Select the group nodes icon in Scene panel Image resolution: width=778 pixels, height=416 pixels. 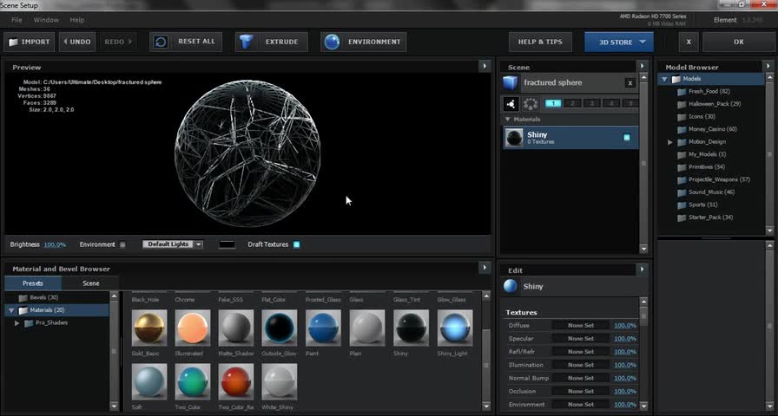pos(511,103)
